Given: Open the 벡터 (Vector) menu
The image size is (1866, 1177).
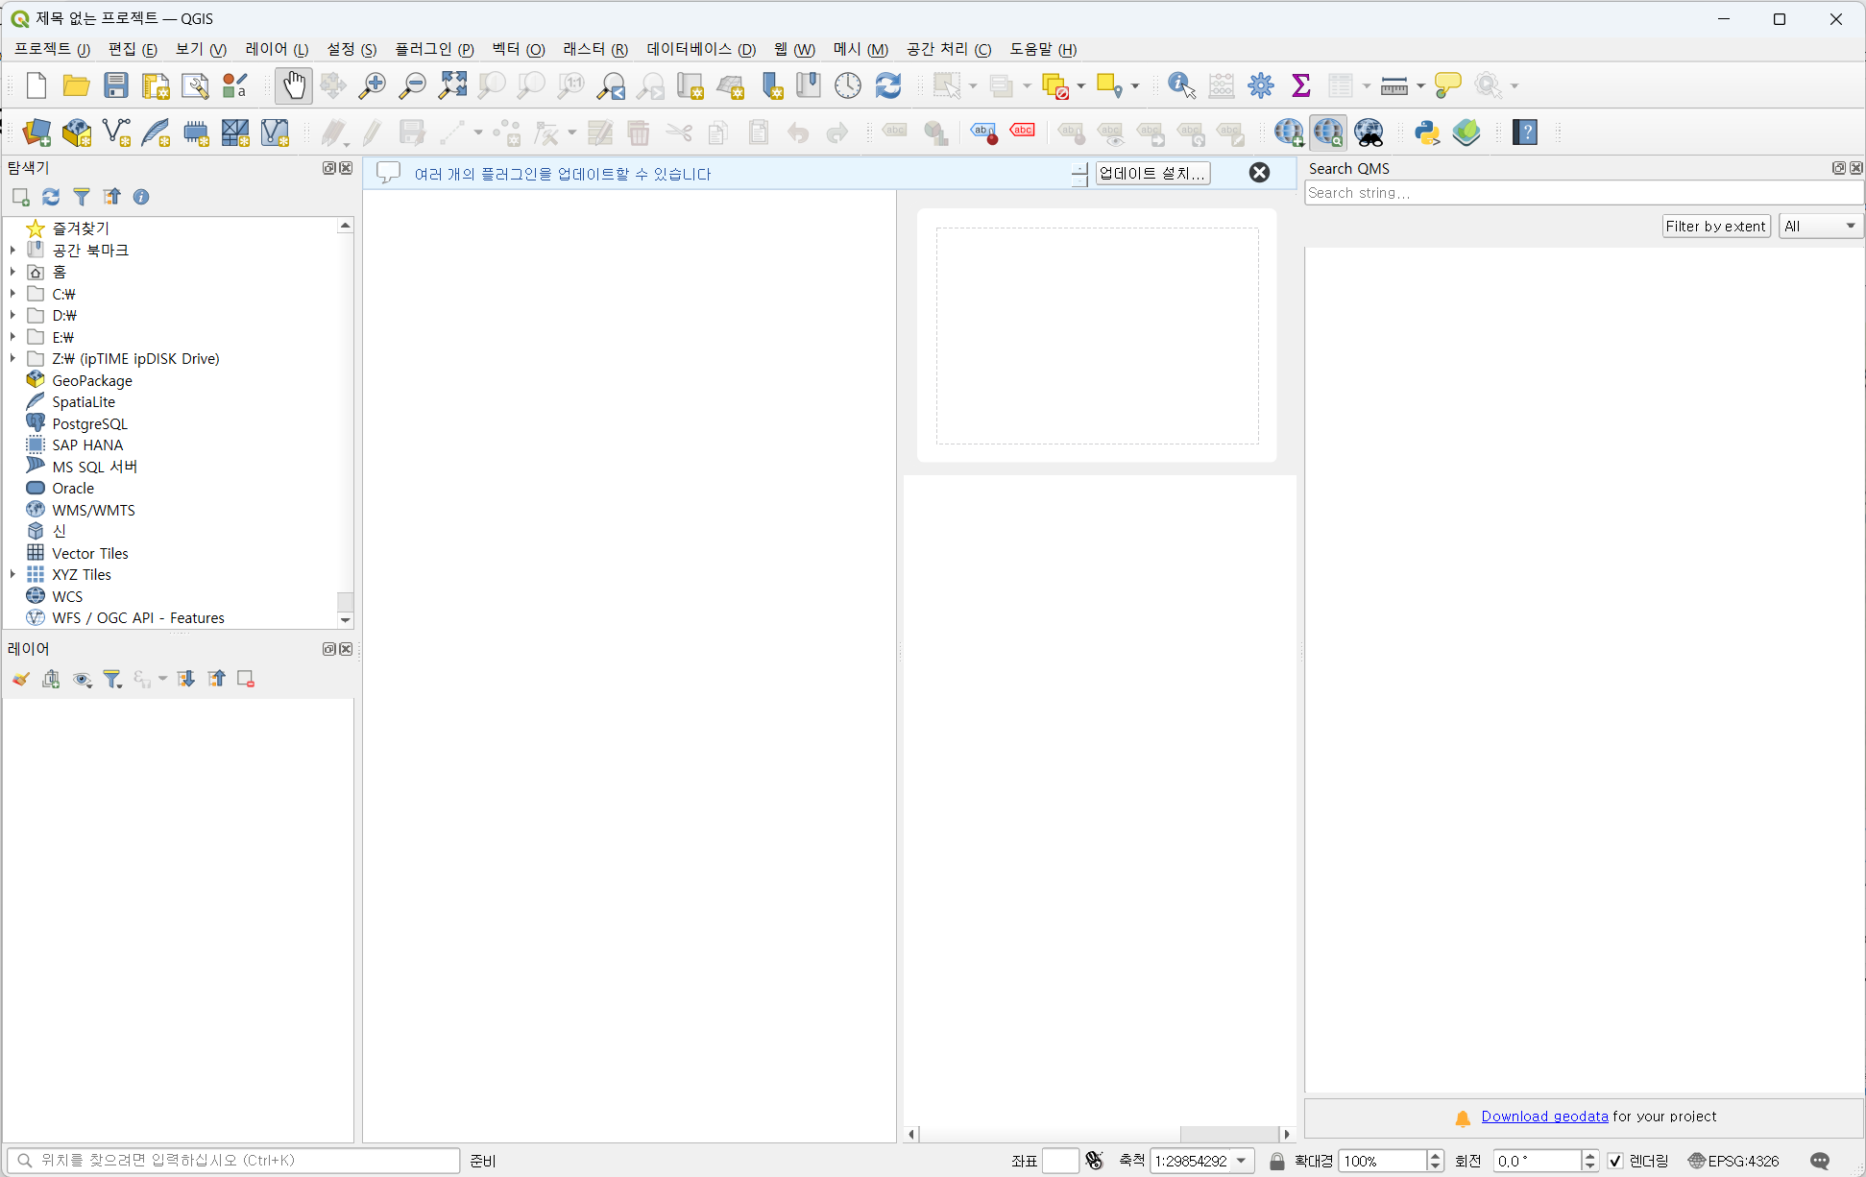Looking at the screenshot, I should coord(518,49).
